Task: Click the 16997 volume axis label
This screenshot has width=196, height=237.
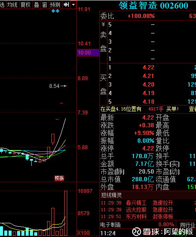Action: pyautogui.click(x=85, y=191)
